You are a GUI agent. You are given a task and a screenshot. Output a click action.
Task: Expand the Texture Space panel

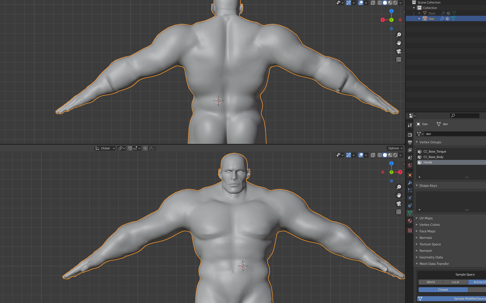coord(417,244)
